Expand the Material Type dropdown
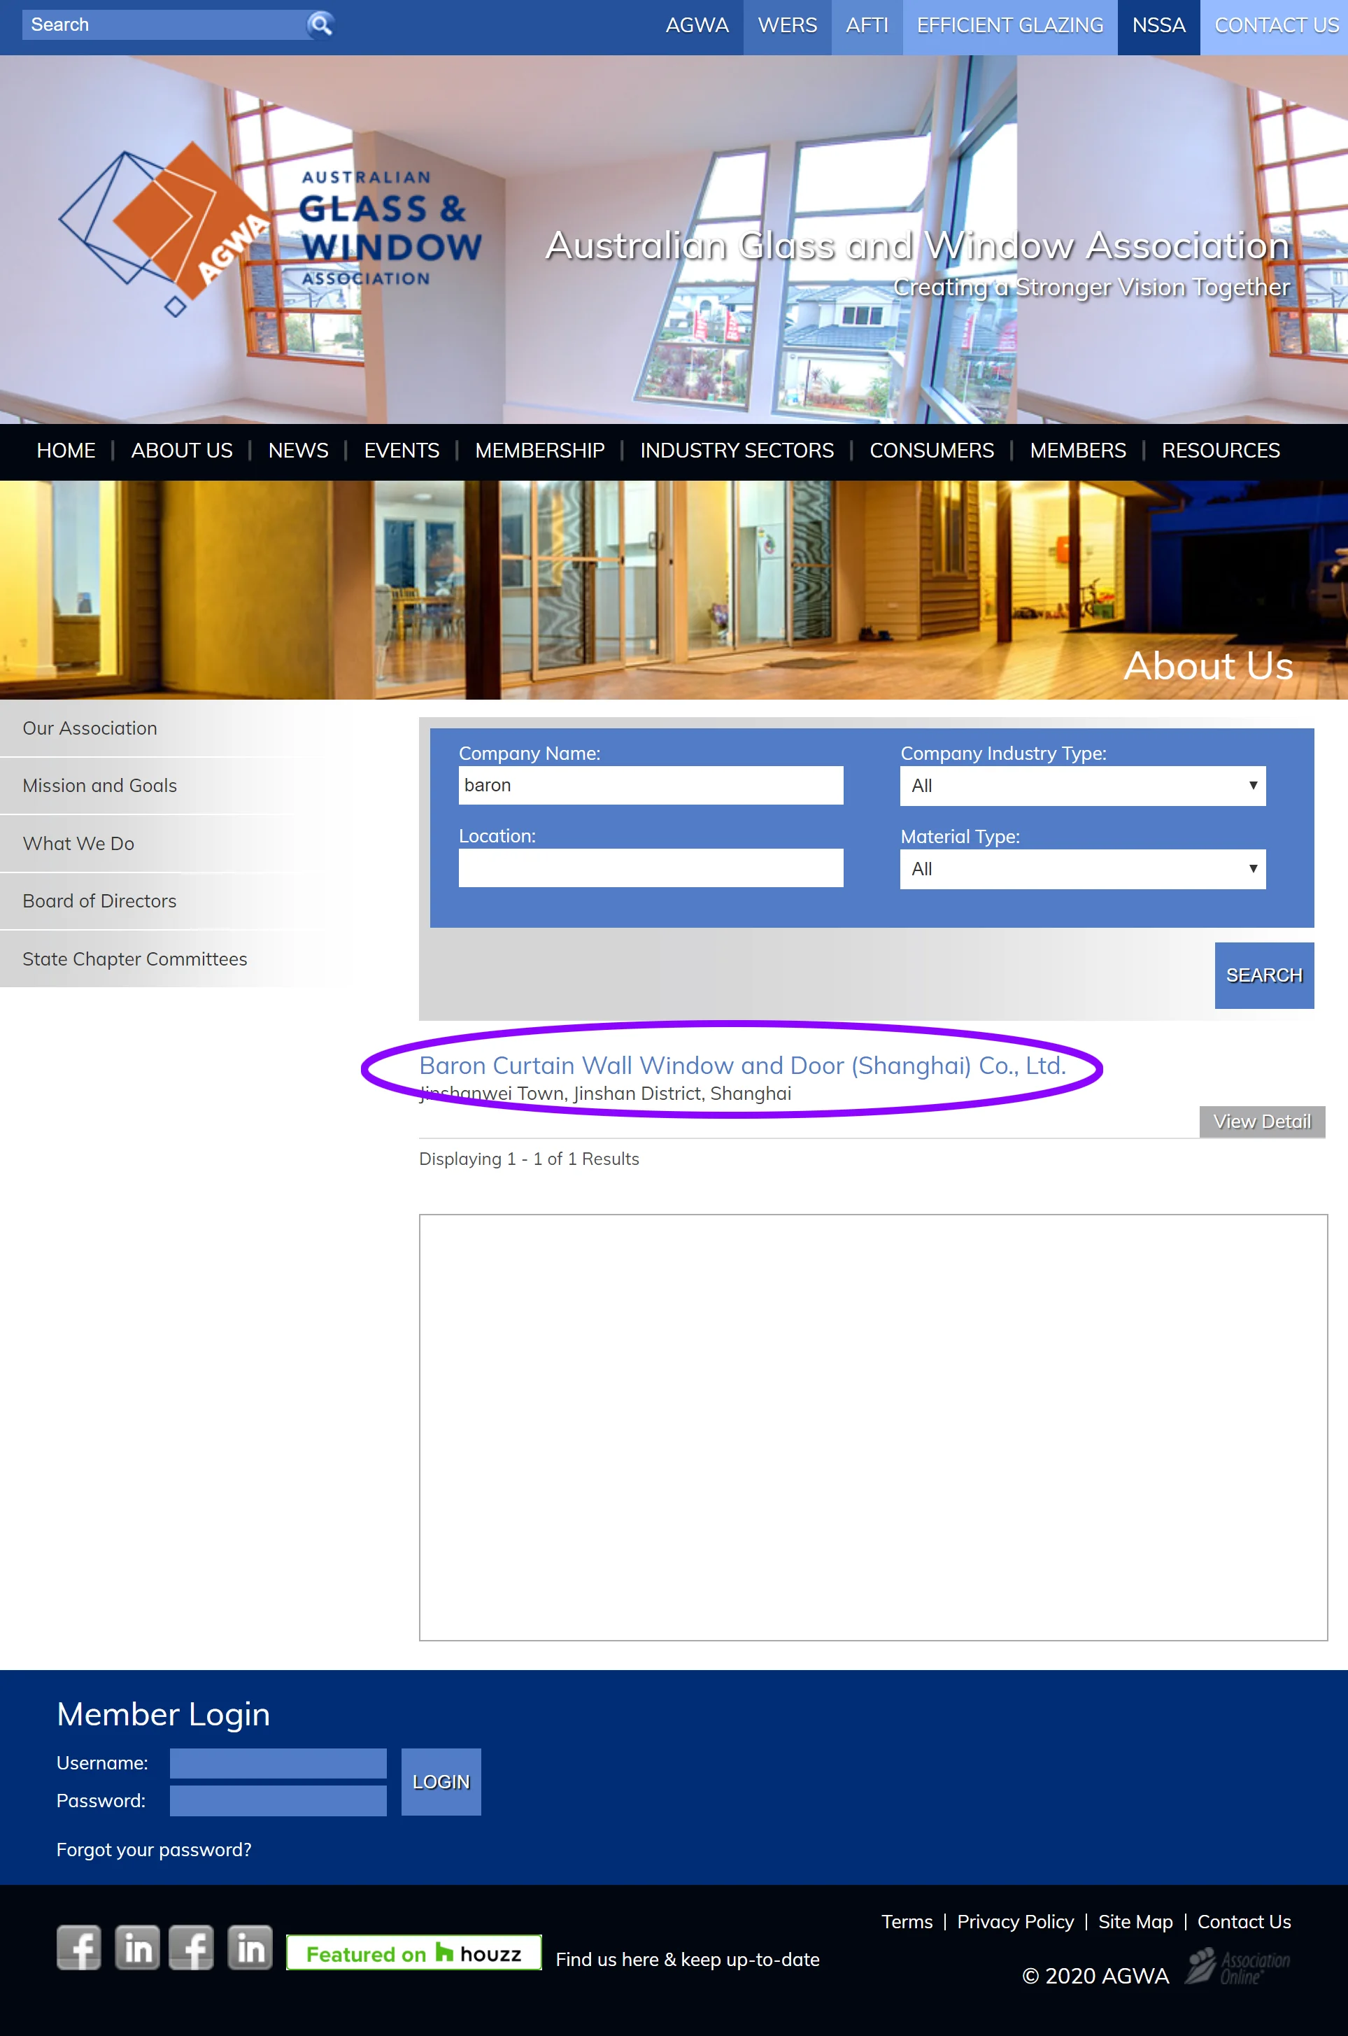 (1081, 869)
